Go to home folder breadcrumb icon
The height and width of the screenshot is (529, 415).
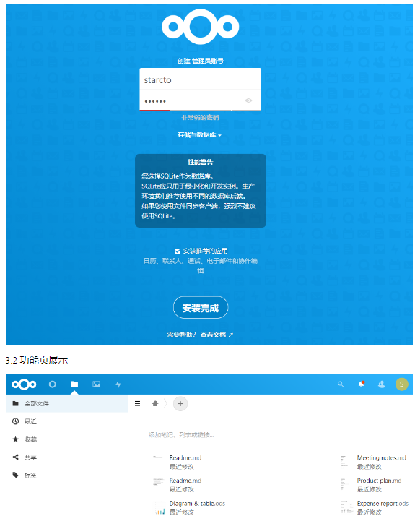155,403
